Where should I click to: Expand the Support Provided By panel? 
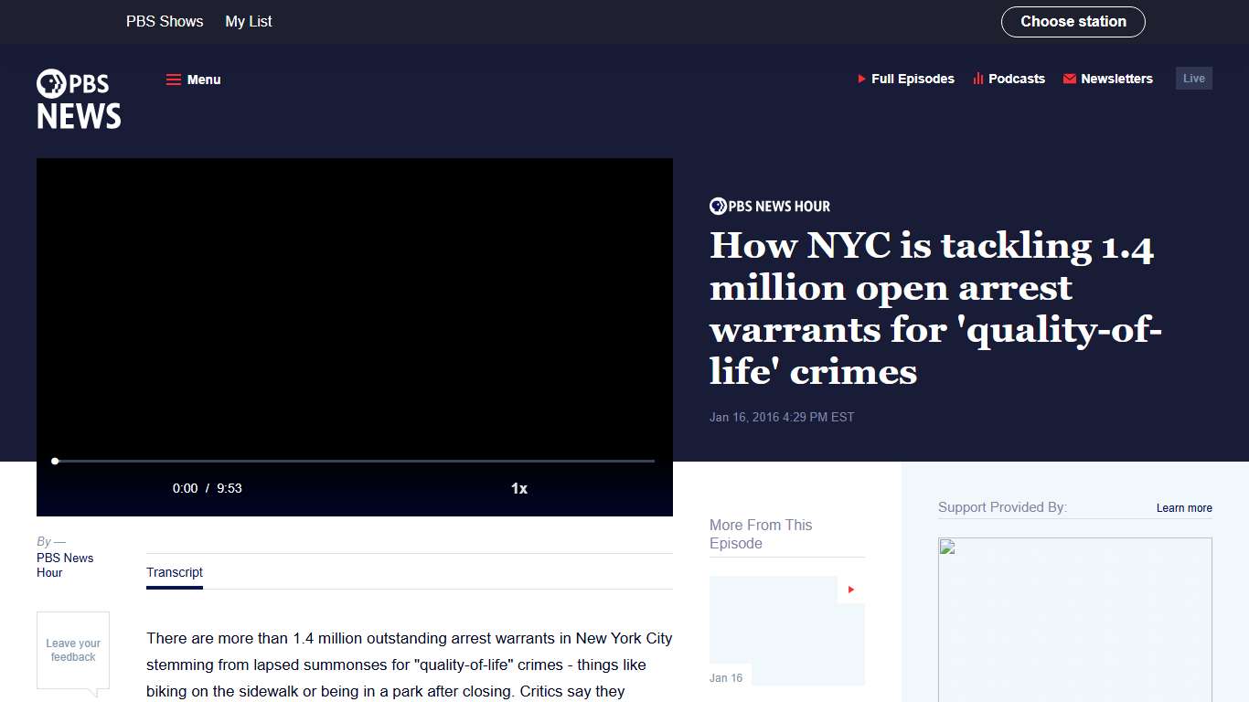coord(1002,507)
